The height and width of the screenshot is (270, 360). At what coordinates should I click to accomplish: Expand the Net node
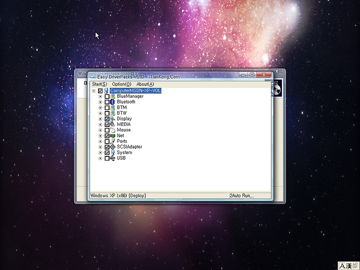(100, 135)
